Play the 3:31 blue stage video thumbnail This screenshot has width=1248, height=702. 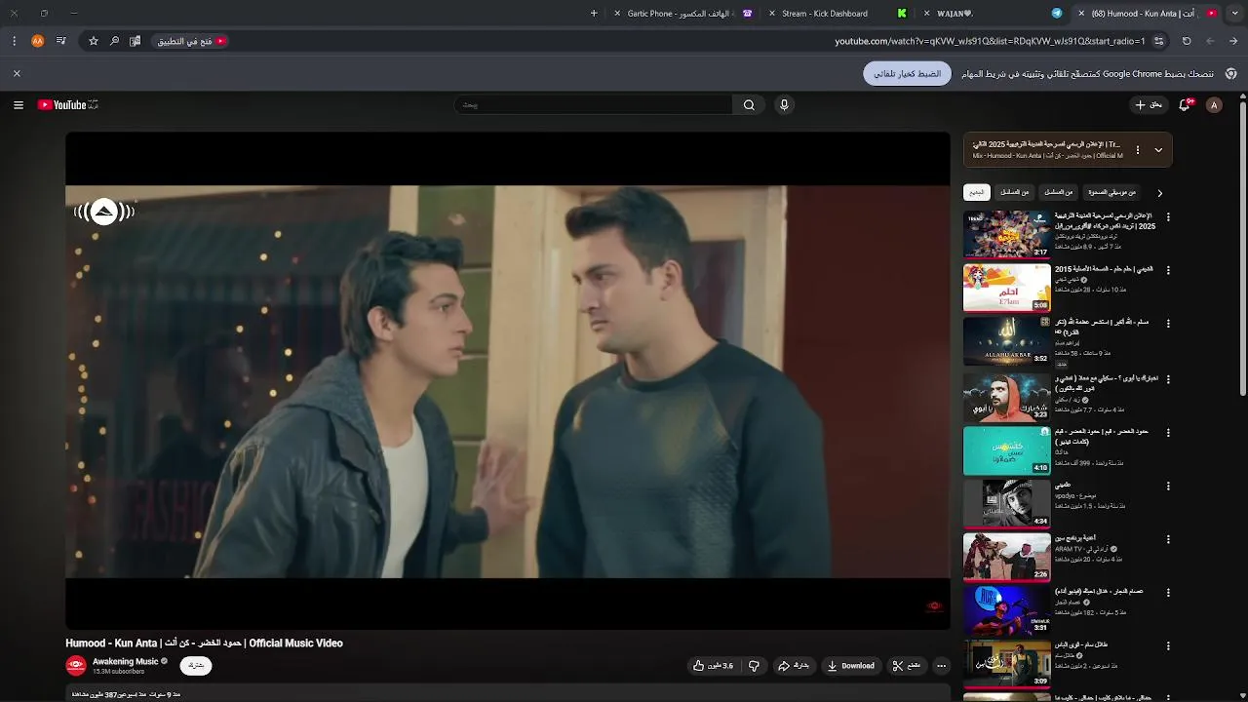tap(1007, 610)
